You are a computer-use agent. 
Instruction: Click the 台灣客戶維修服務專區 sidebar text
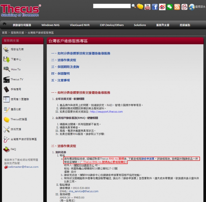coord(24,139)
